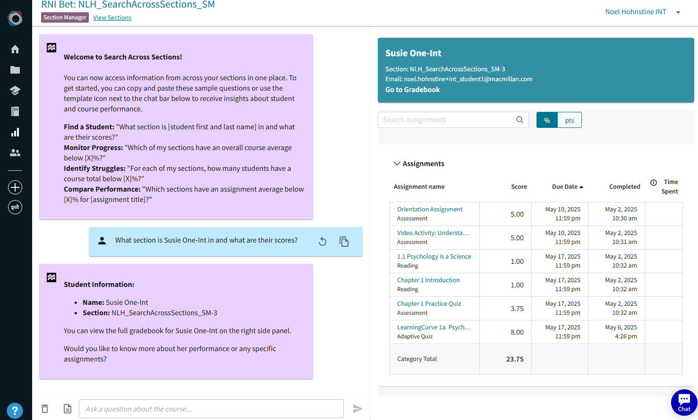Go to Gradebook for Susie One-Int
This screenshot has width=698, height=420.
(x=412, y=89)
